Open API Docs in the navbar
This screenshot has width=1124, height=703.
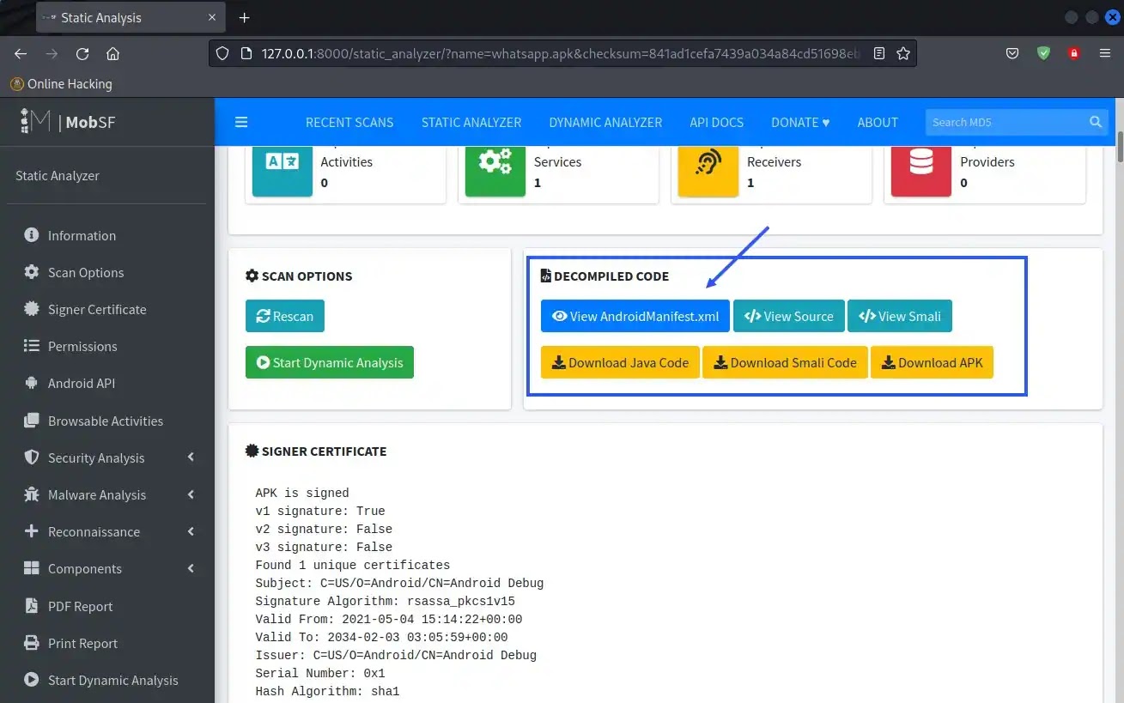tap(716, 122)
